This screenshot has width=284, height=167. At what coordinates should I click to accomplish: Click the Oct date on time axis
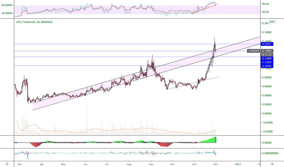coord(172,164)
